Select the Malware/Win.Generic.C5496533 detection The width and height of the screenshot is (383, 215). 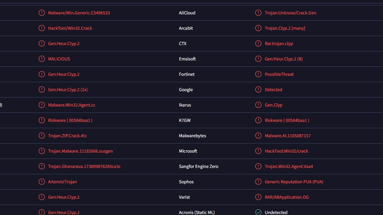click(x=79, y=13)
